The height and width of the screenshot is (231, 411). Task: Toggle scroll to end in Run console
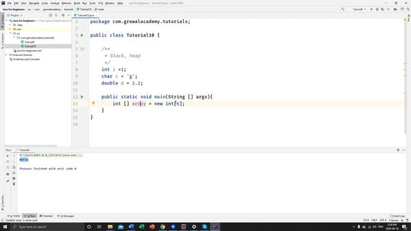tap(14, 173)
